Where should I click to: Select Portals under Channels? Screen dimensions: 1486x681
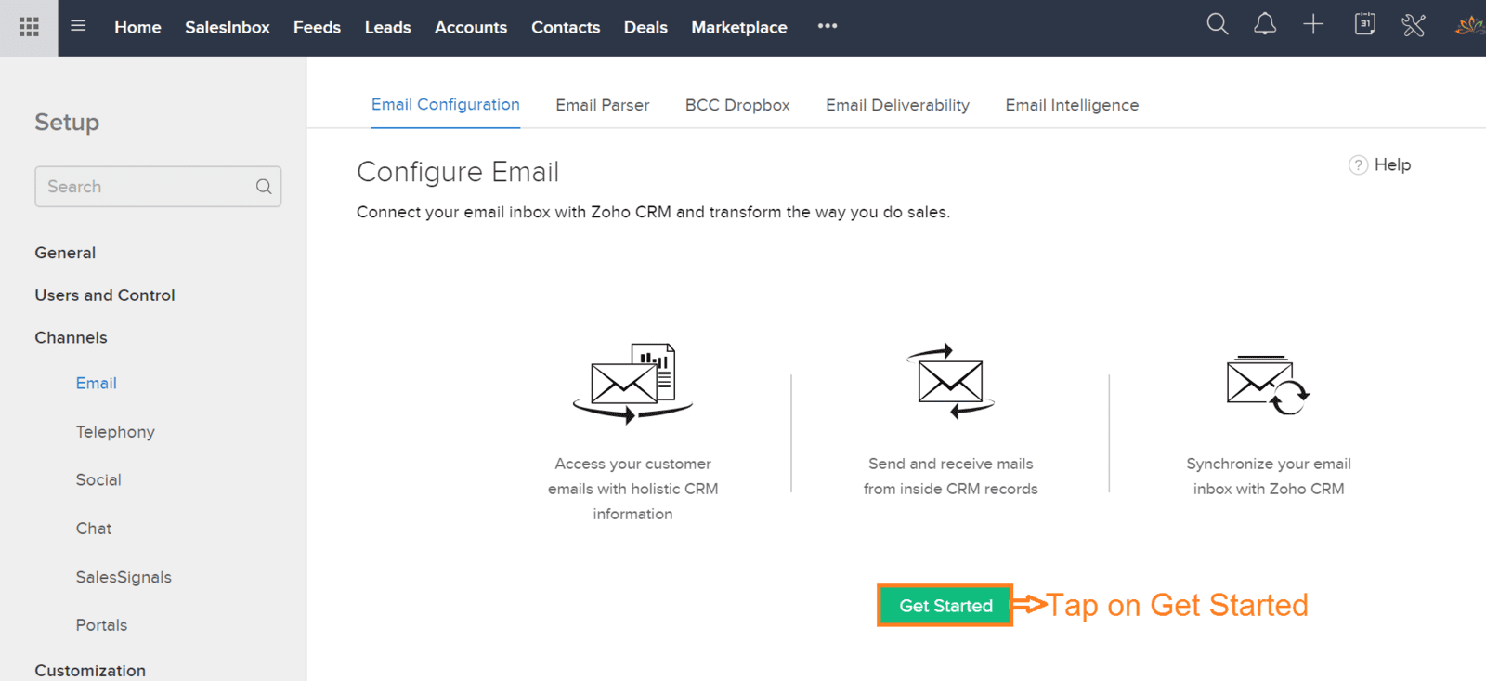click(101, 625)
